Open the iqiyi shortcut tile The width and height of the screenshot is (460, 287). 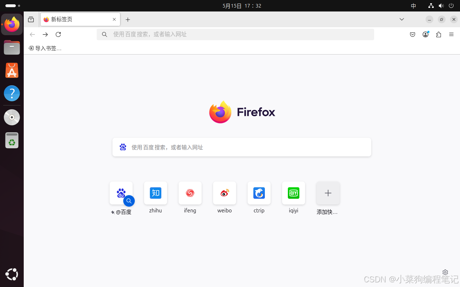tap(294, 193)
